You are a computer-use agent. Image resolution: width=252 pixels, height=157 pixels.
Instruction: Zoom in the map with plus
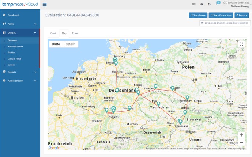(241, 135)
